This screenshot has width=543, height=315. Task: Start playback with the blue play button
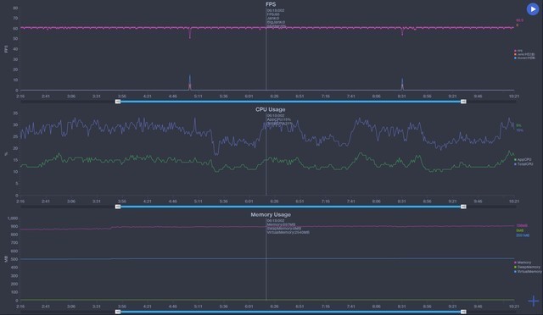click(x=533, y=9)
